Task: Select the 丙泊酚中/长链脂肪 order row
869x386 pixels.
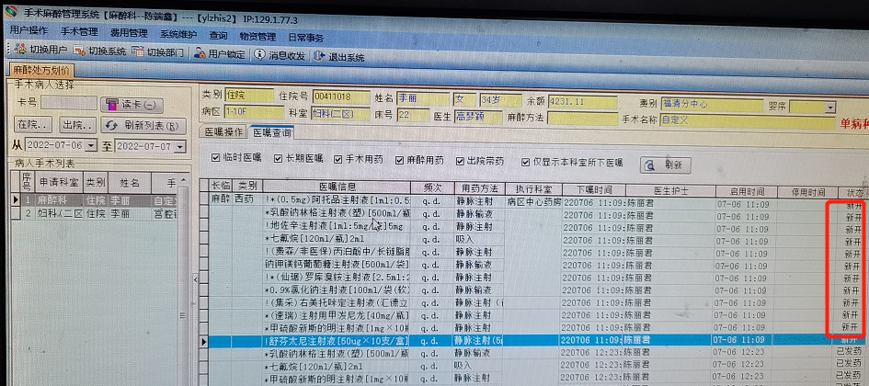Action: [532, 252]
